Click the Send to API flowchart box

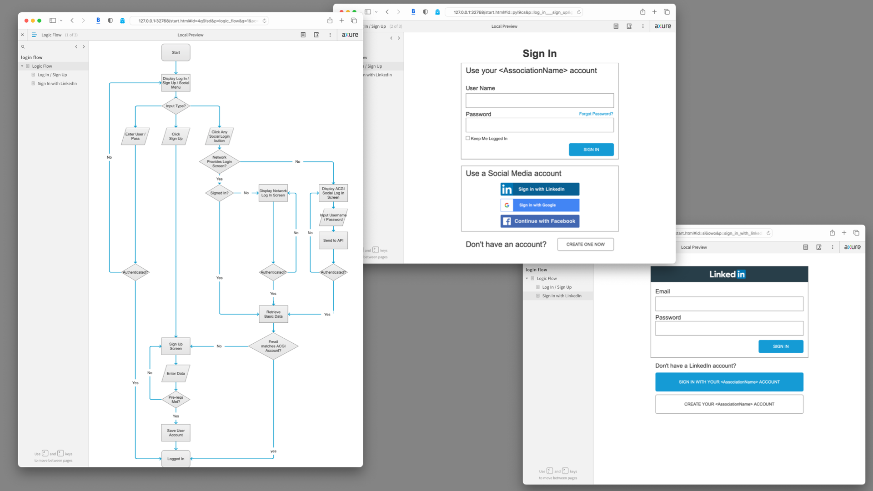pos(333,240)
